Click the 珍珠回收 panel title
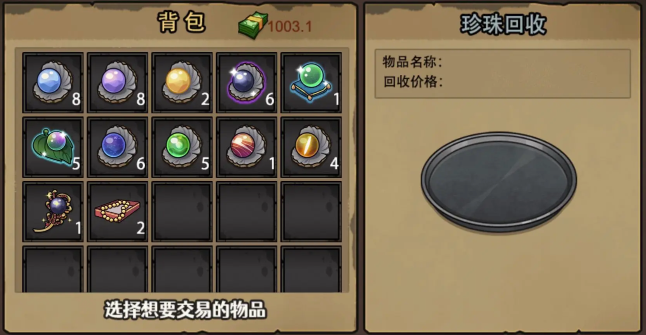The width and height of the screenshot is (646, 335). [x=503, y=25]
